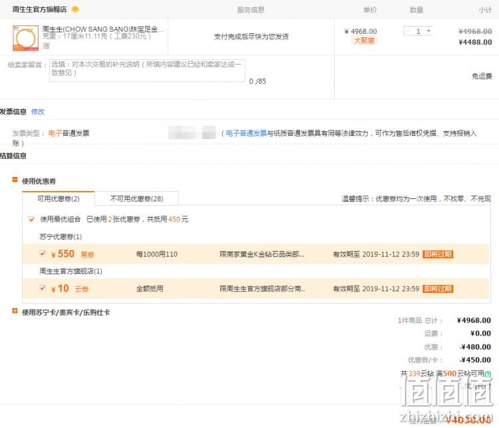Click the 免运费 shipping label
This screenshot has height=428, width=499.
(x=482, y=76)
